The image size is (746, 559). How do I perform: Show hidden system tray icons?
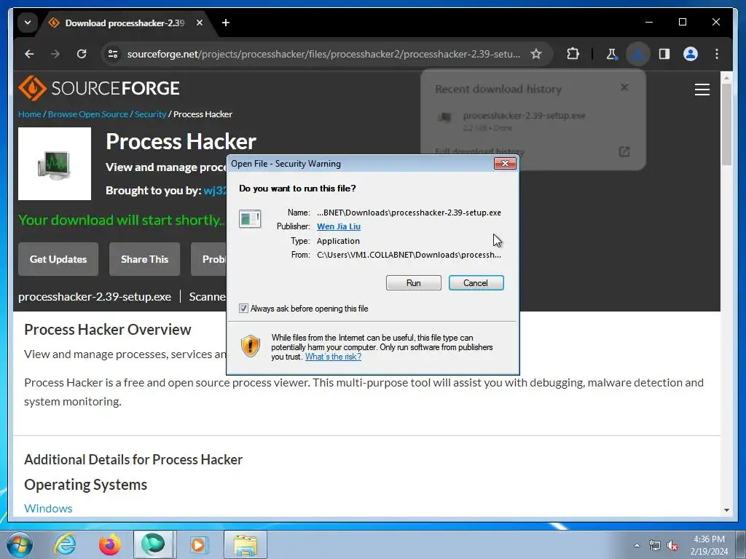pyautogui.click(x=637, y=545)
